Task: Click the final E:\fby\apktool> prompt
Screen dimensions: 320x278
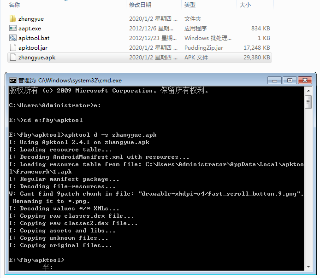Action: click(x=36, y=260)
